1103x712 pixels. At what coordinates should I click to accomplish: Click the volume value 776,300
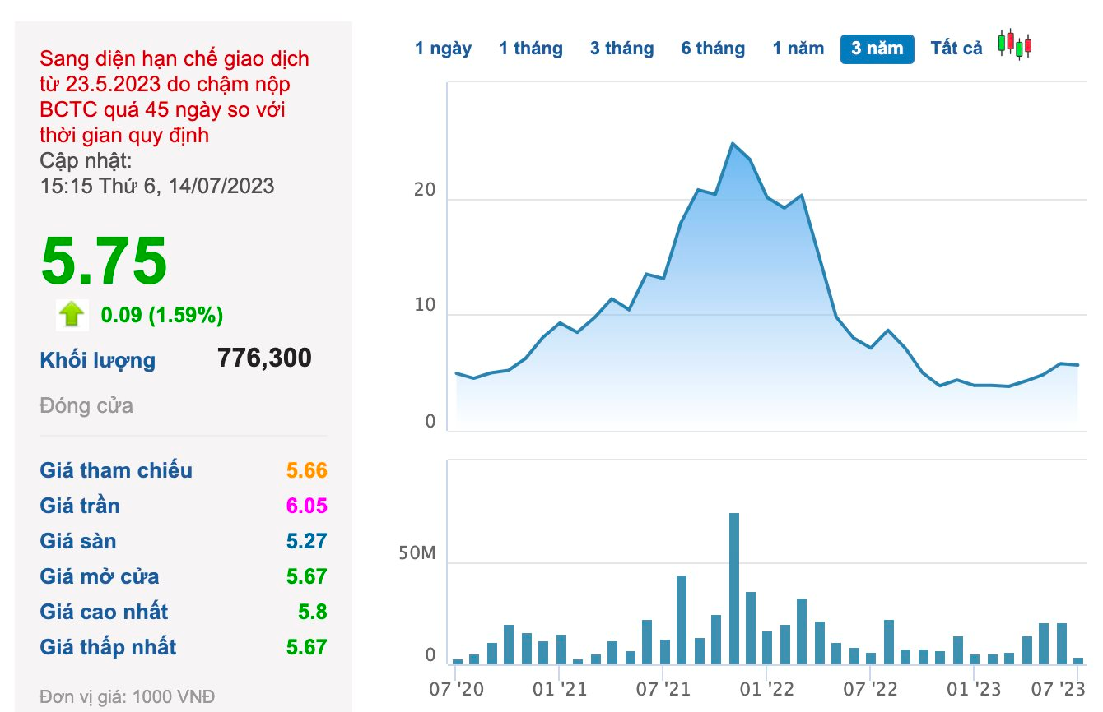pyautogui.click(x=264, y=358)
